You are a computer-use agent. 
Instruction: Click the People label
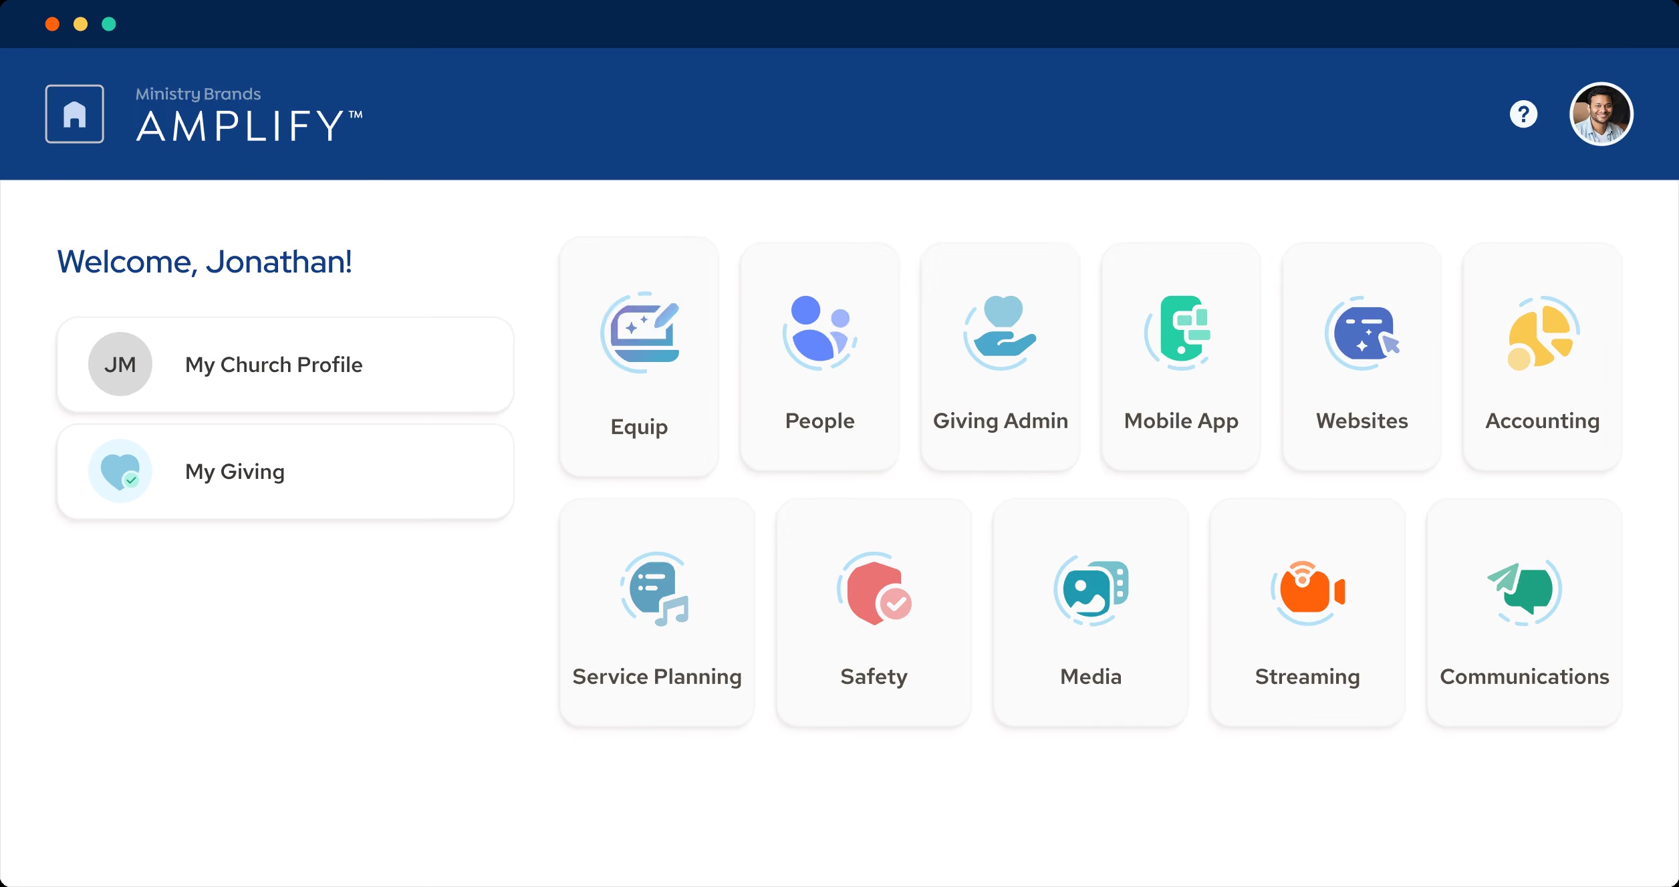point(820,421)
